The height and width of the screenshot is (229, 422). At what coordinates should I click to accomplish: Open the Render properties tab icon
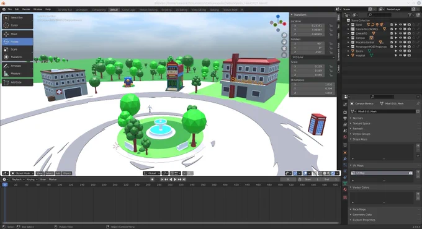point(345,112)
